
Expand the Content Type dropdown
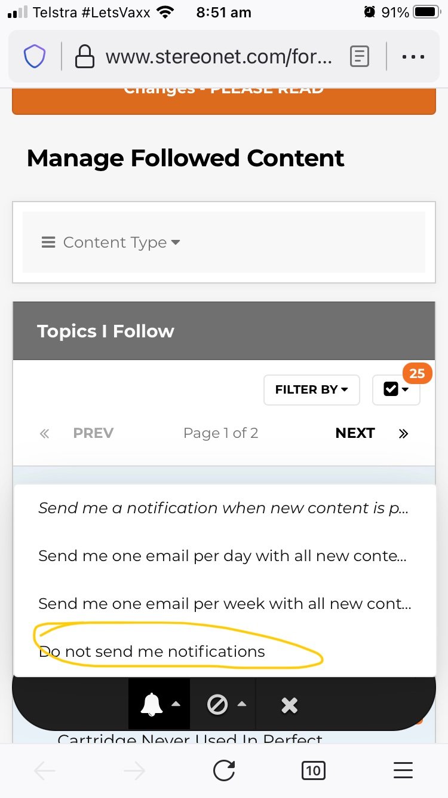click(111, 242)
